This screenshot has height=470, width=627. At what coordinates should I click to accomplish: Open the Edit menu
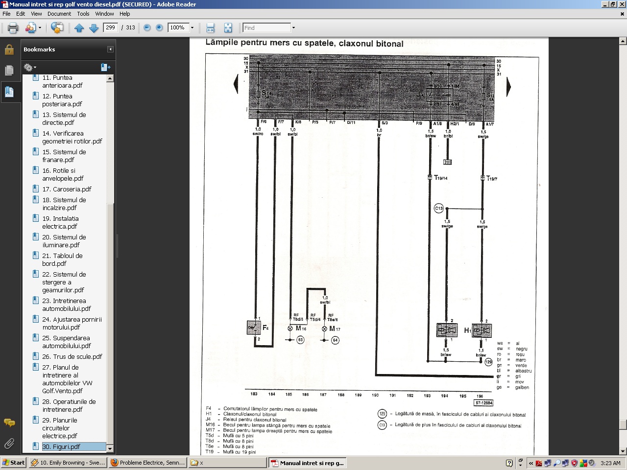pyautogui.click(x=21, y=14)
